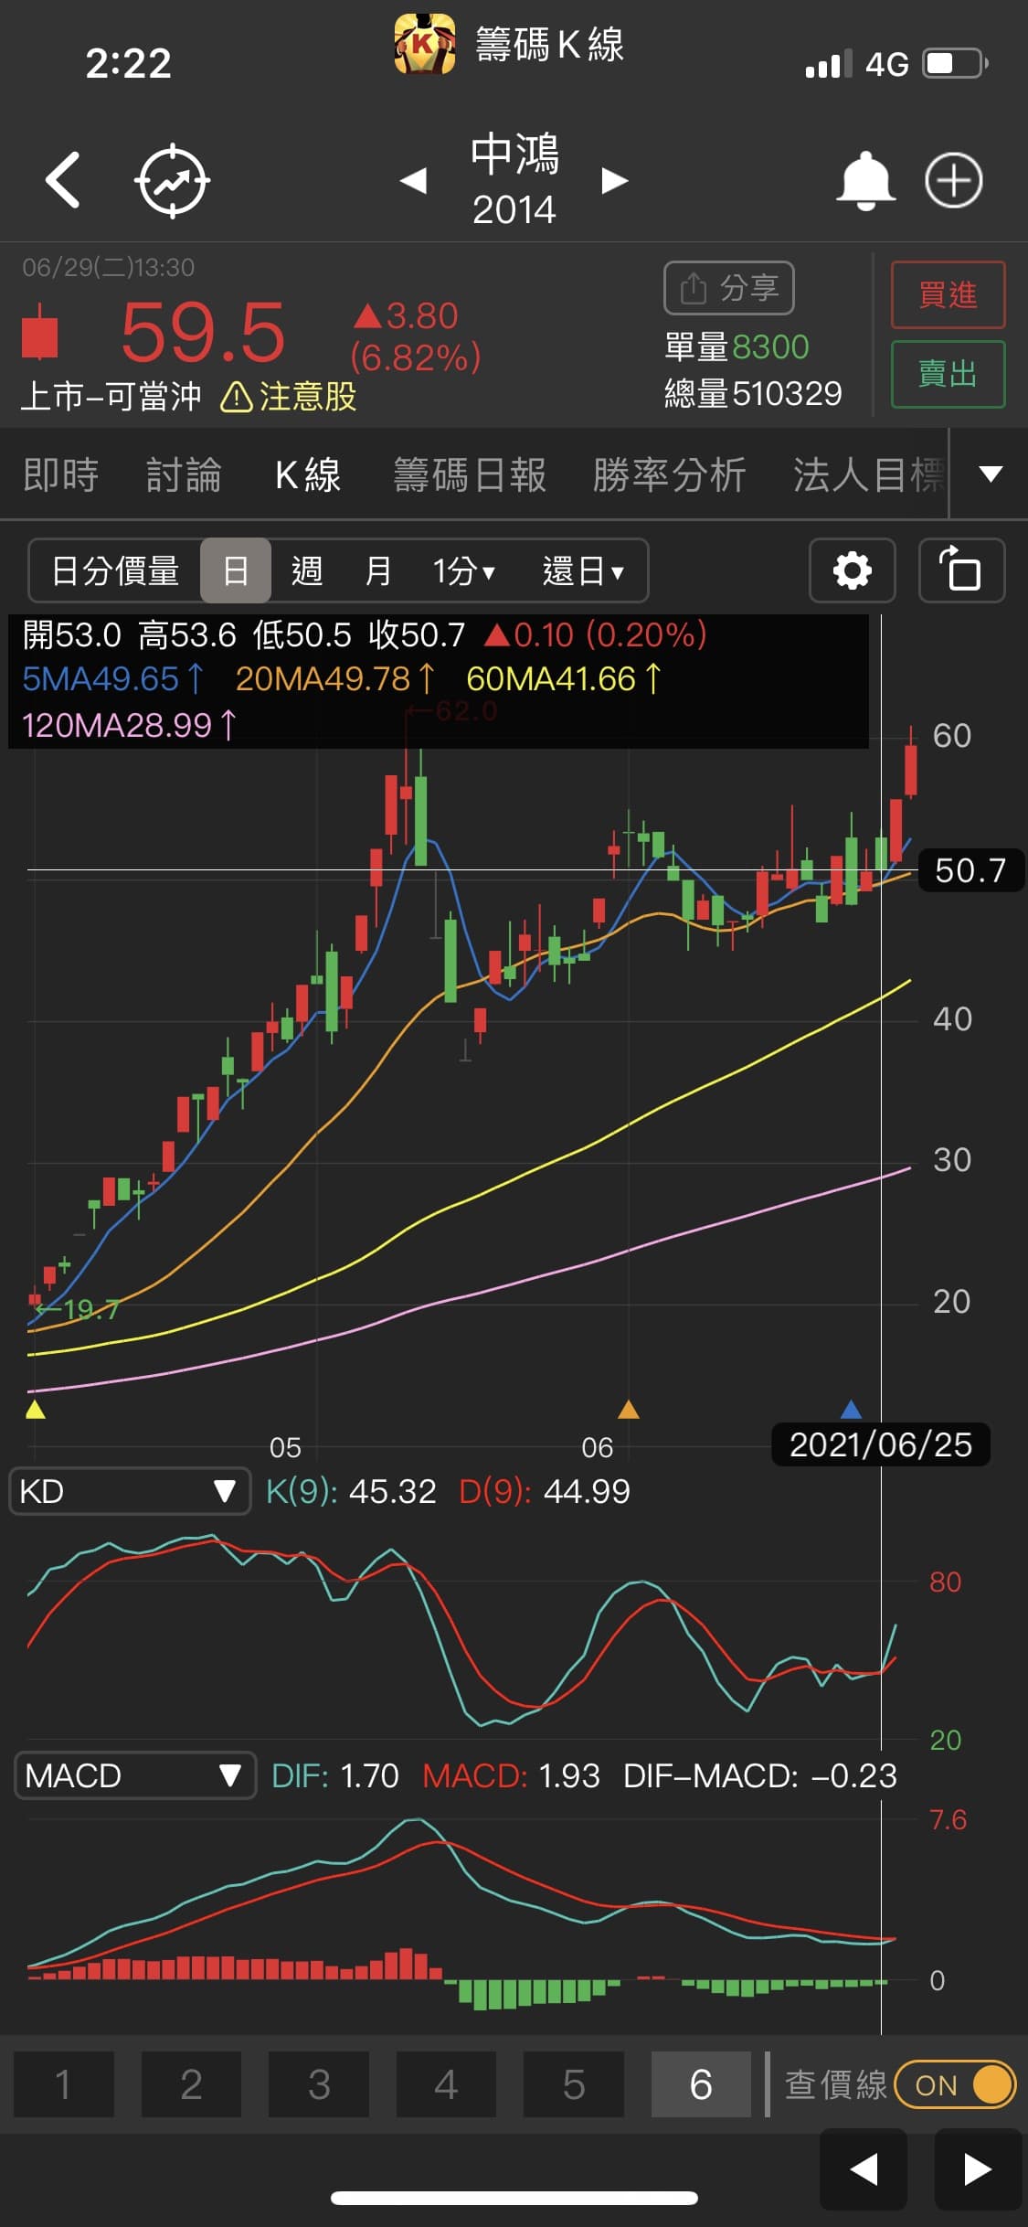Screen dimensions: 1028x2227
Task: Open the chart target crosshair icon
Action: 172,180
